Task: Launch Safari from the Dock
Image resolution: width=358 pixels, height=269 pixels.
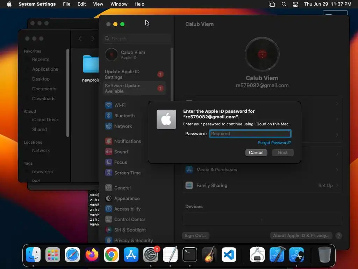Action: tap(72, 255)
